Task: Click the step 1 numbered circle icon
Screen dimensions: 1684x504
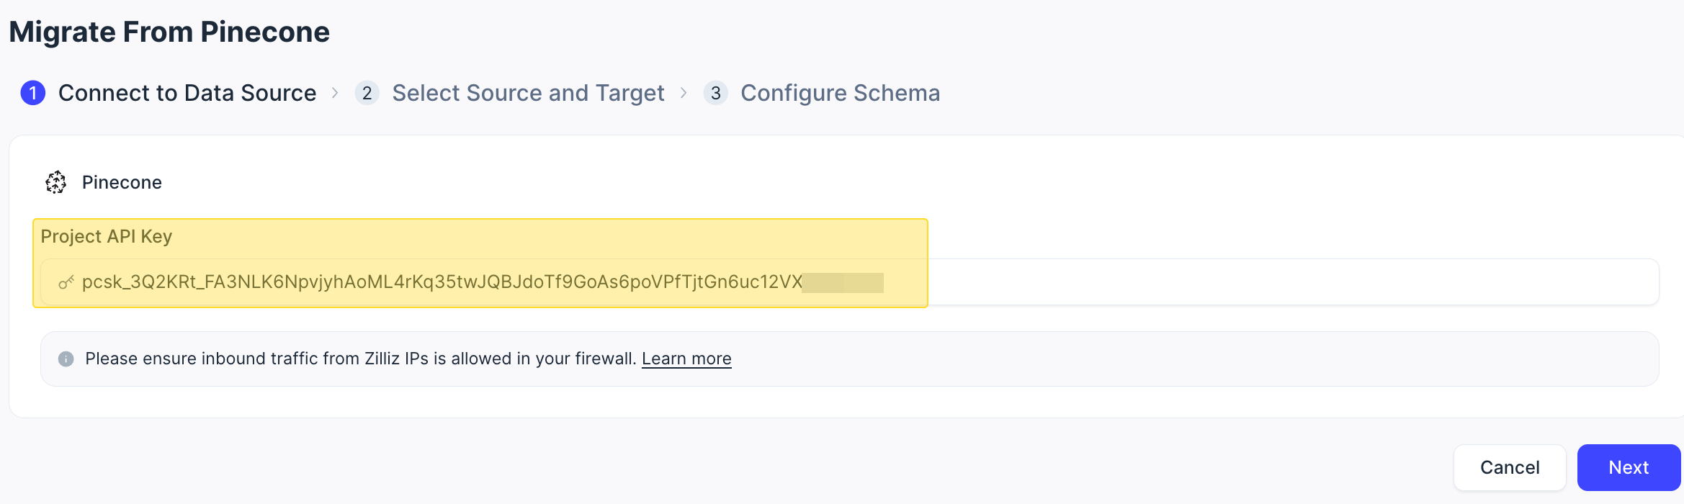Action: click(x=33, y=93)
